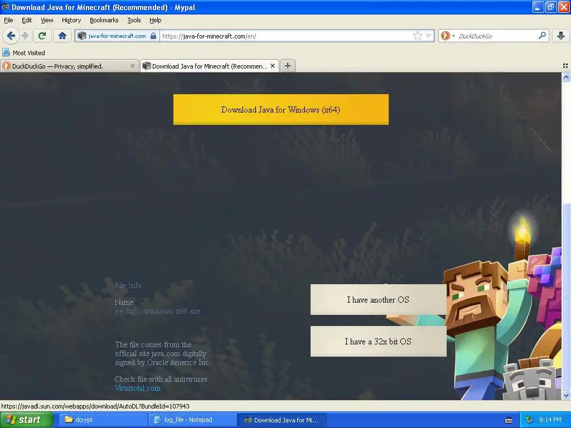Click the Download Java taskbar button

pyautogui.click(x=282, y=420)
